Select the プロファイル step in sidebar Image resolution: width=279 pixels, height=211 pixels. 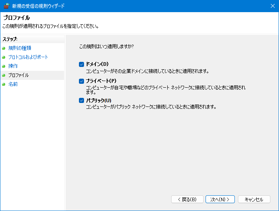click(x=18, y=75)
